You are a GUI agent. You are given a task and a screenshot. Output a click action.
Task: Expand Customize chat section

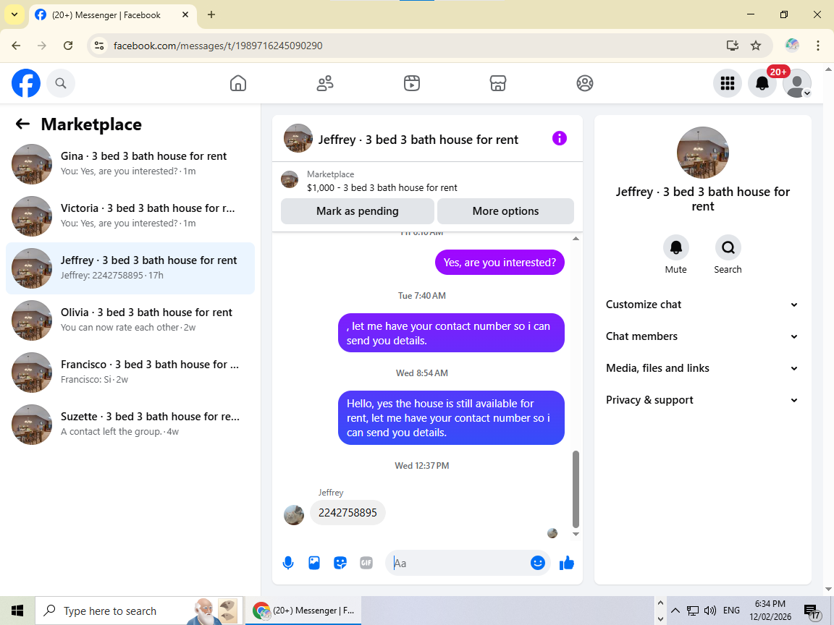click(x=702, y=305)
